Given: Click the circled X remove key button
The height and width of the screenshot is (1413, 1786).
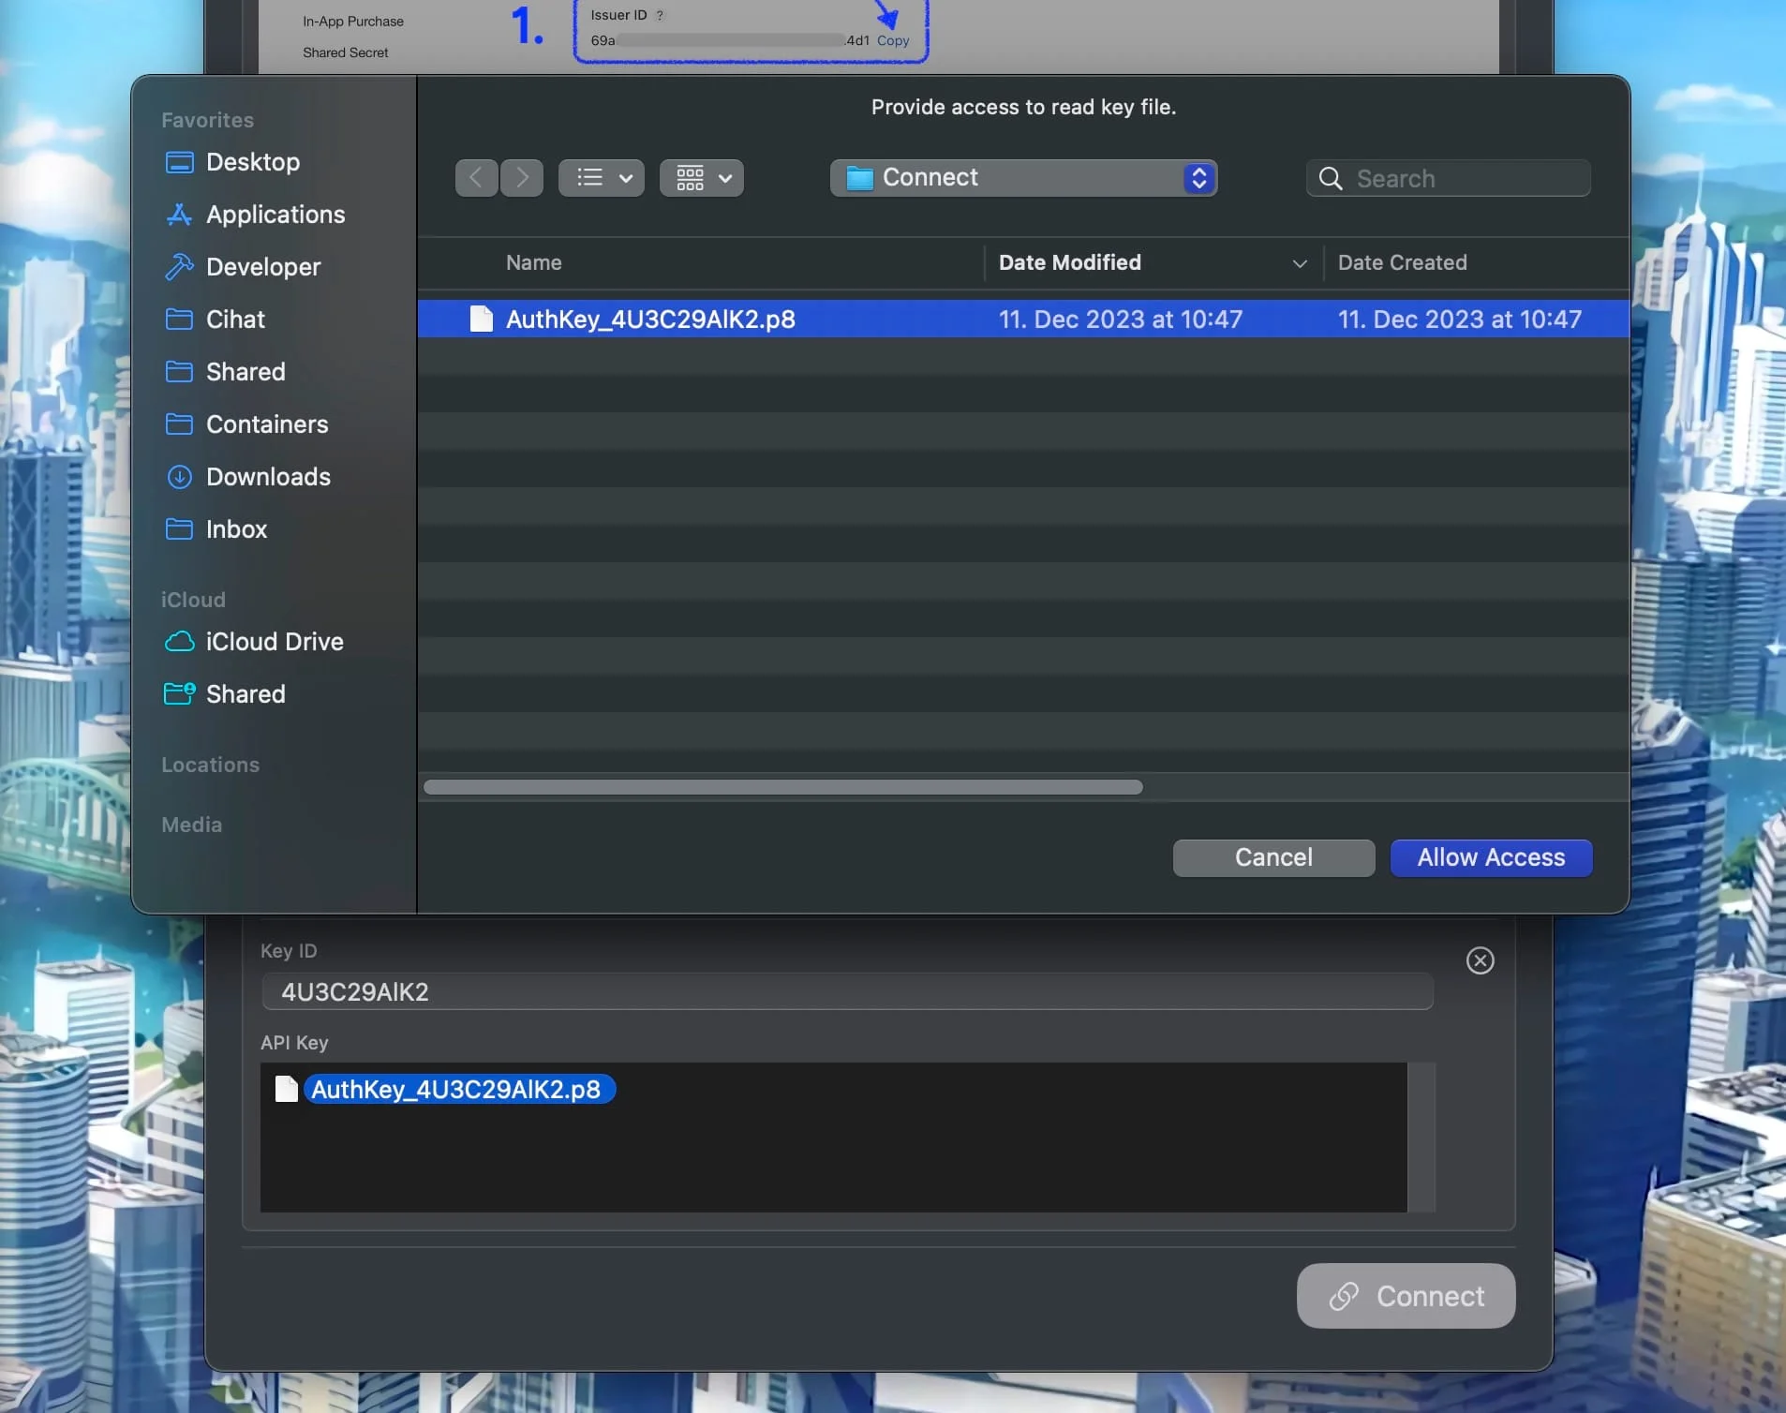Looking at the screenshot, I should point(1480,960).
